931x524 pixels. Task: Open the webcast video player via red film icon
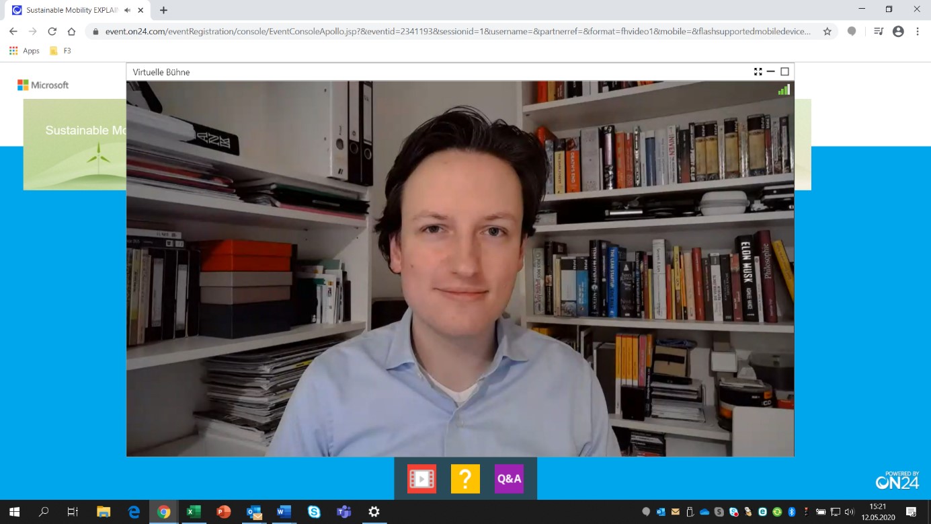click(x=421, y=478)
